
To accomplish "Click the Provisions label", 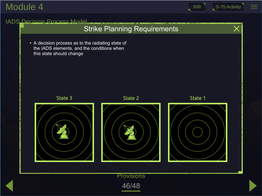I will click(131, 176).
